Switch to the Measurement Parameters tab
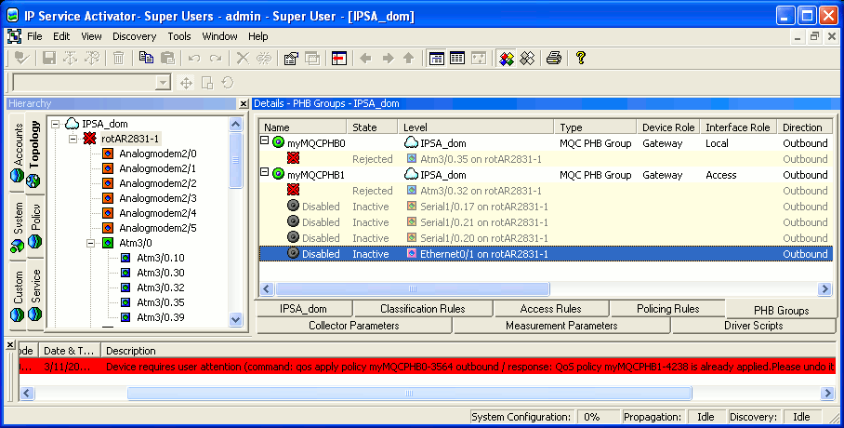The height and width of the screenshot is (428, 844). point(561,326)
